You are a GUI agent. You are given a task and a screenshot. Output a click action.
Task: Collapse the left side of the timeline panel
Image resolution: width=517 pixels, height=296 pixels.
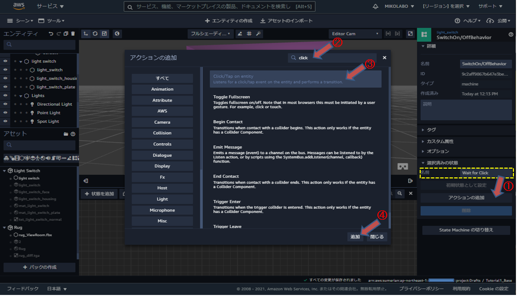pos(85,181)
